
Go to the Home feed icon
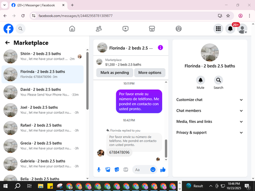pos(72,28)
